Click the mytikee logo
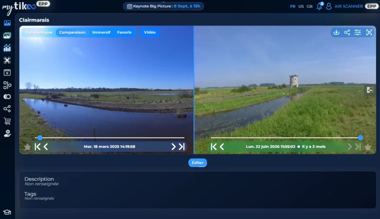The image size is (380, 219). pyautogui.click(x=19, y=7)
